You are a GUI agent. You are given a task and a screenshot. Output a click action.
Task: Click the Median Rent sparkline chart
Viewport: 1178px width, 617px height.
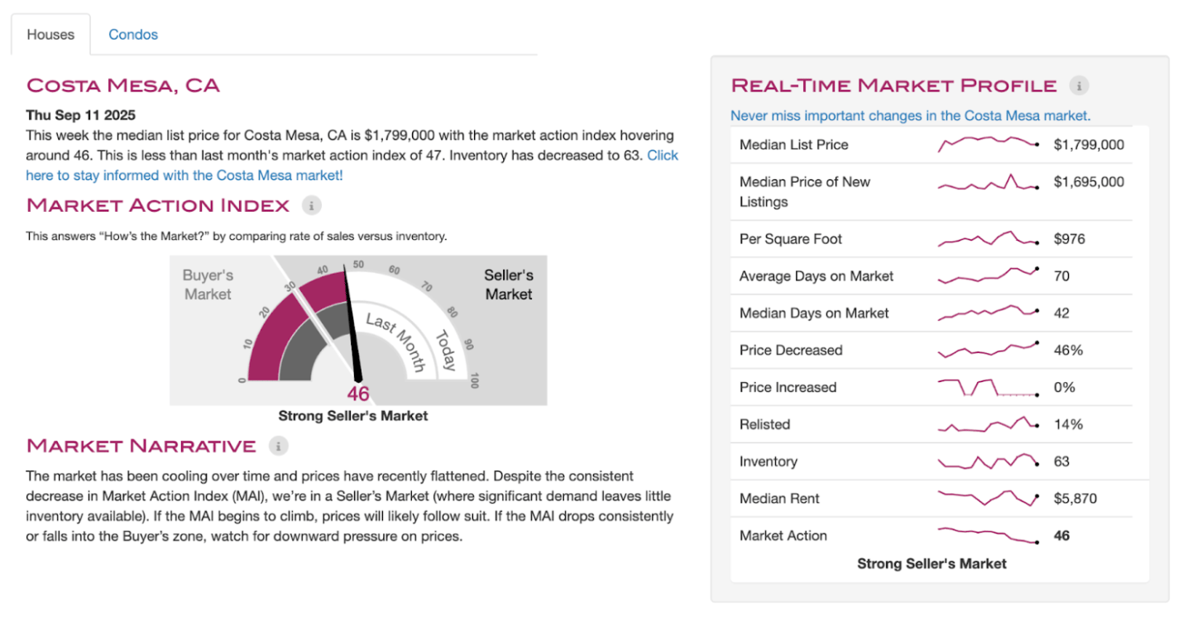pyautogui.click(x=988, y=498)
